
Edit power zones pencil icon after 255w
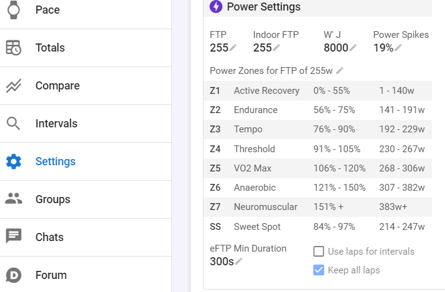(340, 71)
